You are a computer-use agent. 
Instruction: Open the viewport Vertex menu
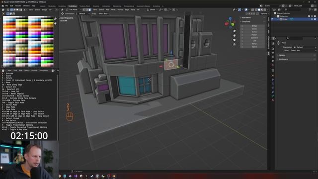point(120,10)
